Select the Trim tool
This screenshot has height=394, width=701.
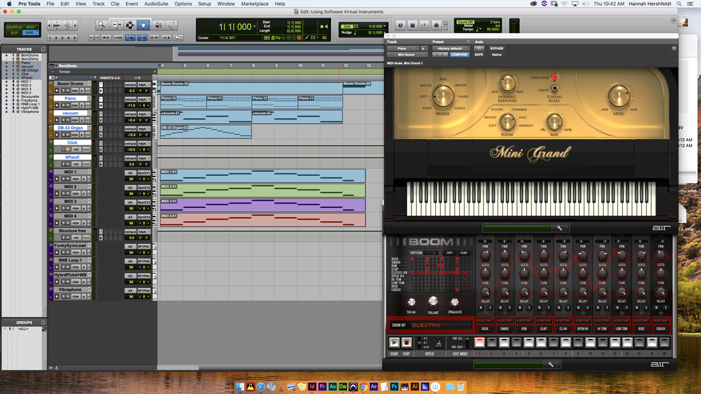pos(116,25)
